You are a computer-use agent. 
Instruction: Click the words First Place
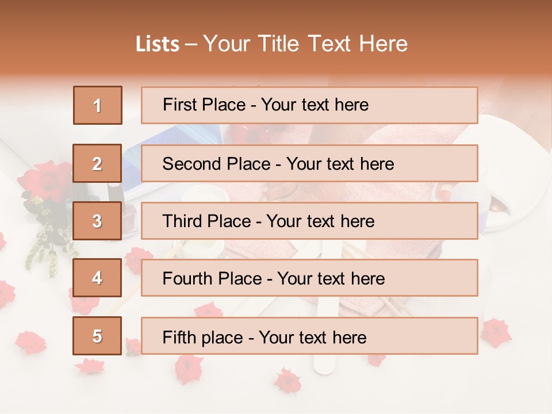204,105
